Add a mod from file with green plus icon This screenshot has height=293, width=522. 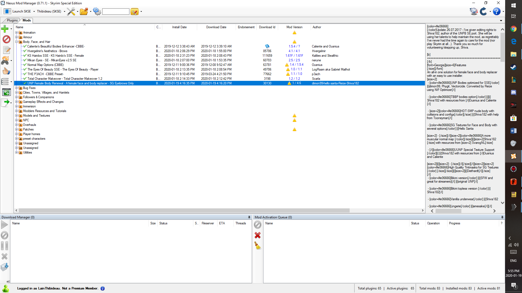5,28
